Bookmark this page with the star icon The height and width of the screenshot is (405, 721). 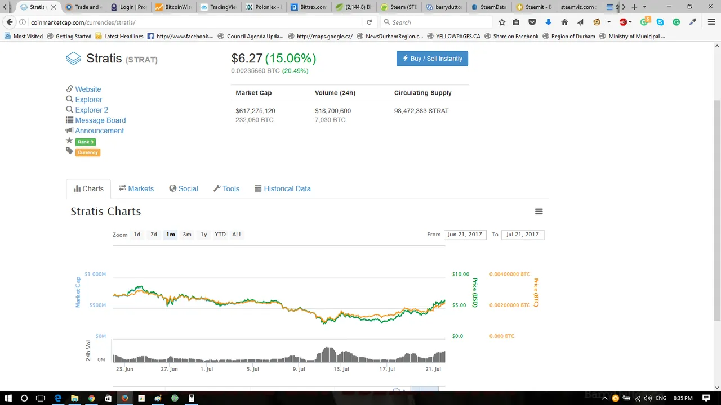click(x=502, y=22)
